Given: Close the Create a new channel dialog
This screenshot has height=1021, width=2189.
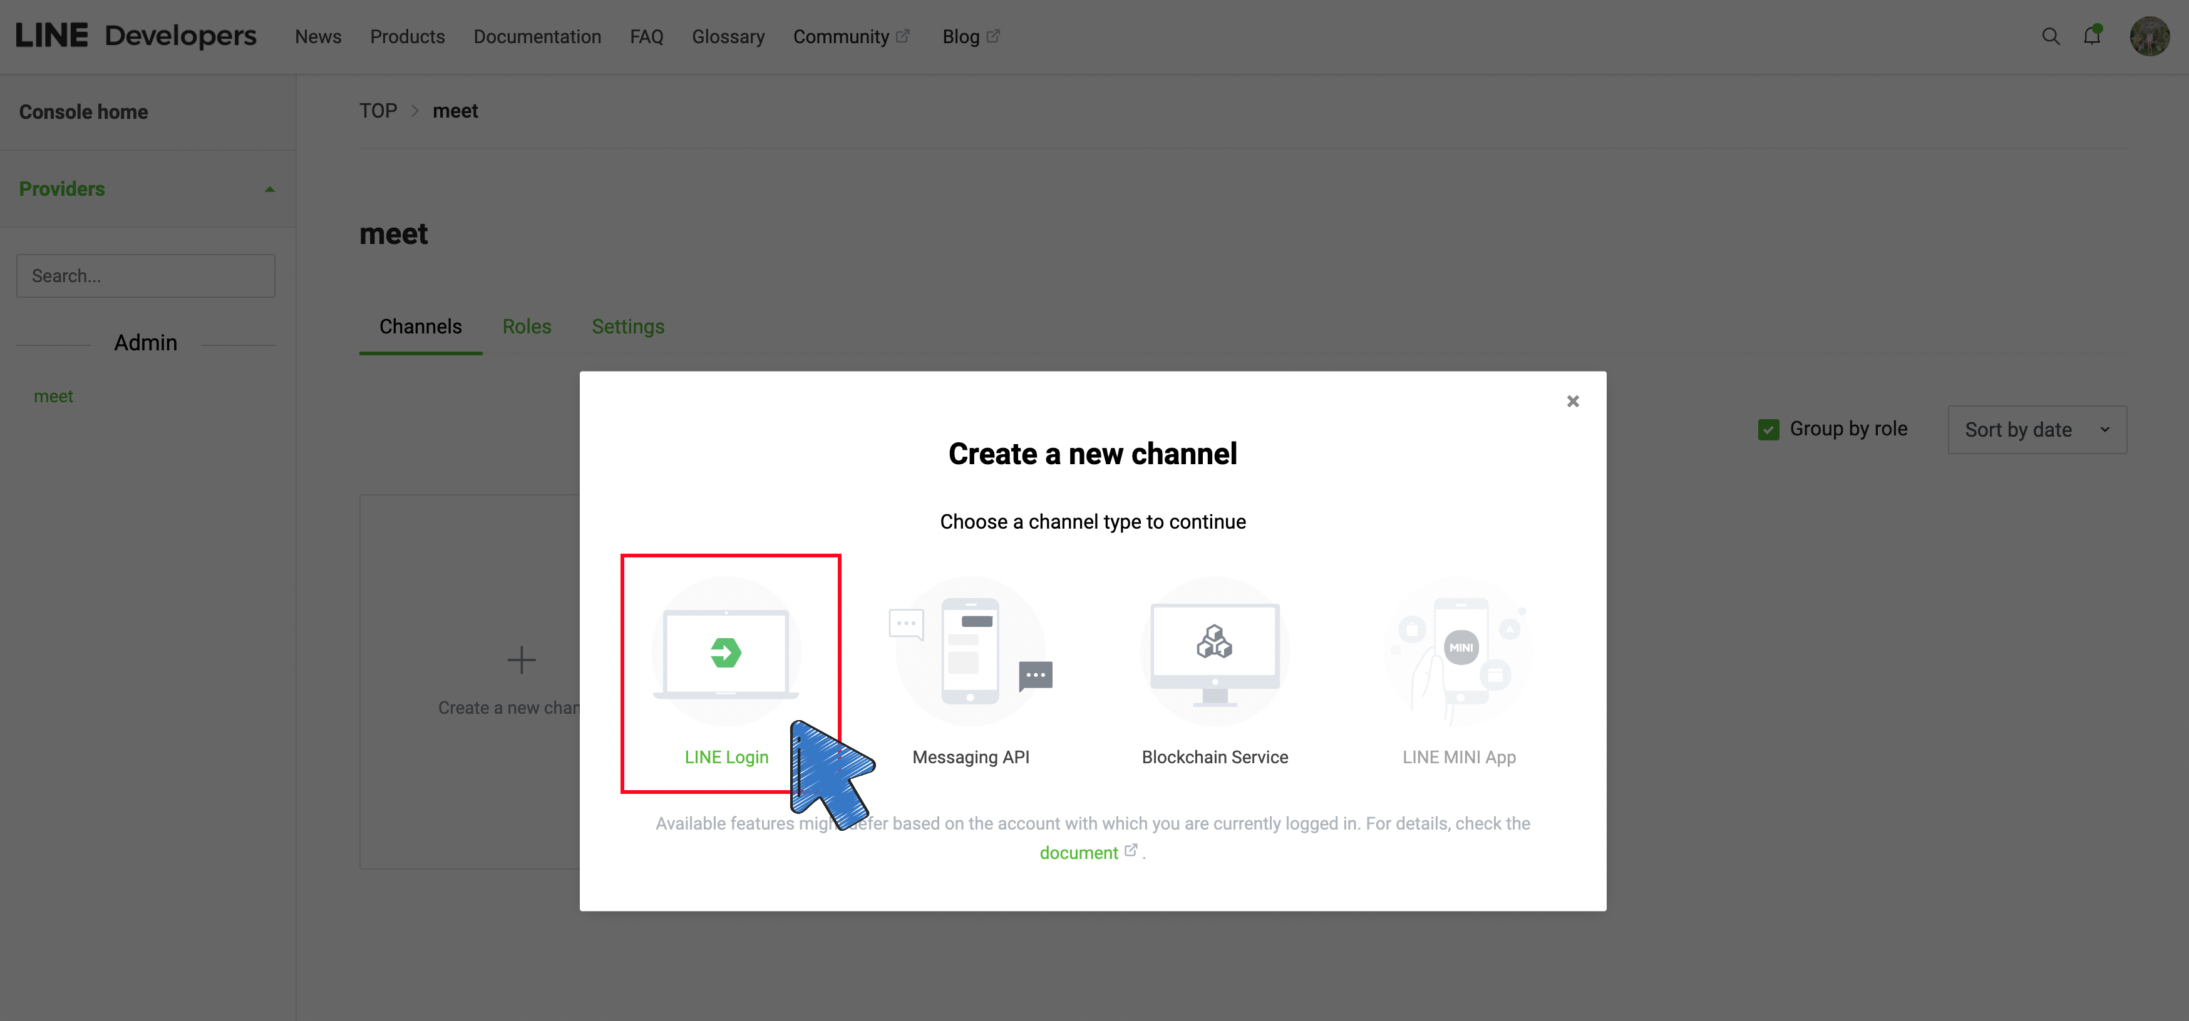Looking at the screenshot, I should pos(1572,402).
